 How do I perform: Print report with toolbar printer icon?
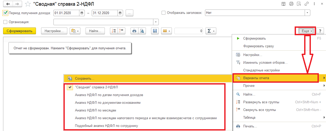click(x=134, y=31)
